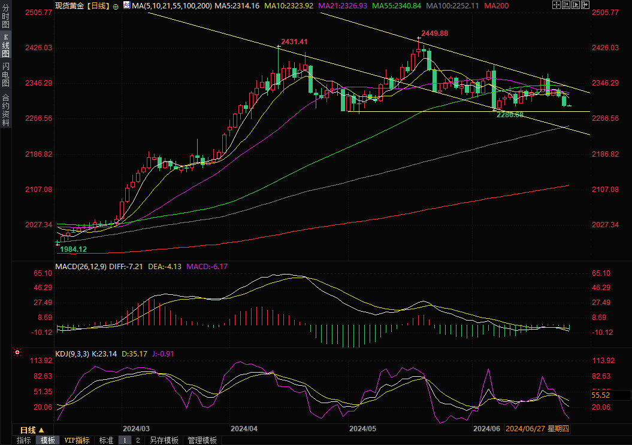Open KDJ(9,3,3) indicator settings

coord(72,353)
